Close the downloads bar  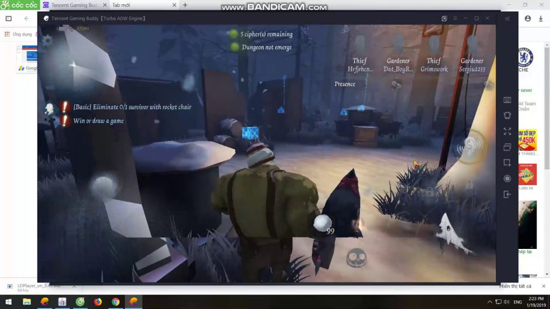544,286
